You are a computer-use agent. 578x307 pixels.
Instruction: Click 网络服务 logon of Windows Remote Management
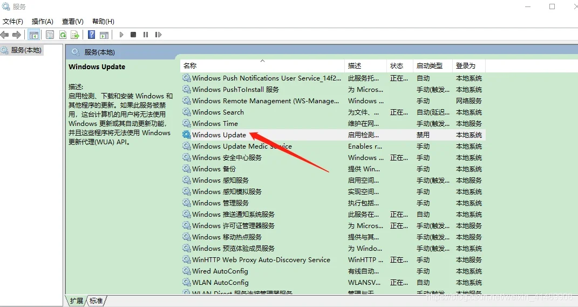(x=469, y=101)
